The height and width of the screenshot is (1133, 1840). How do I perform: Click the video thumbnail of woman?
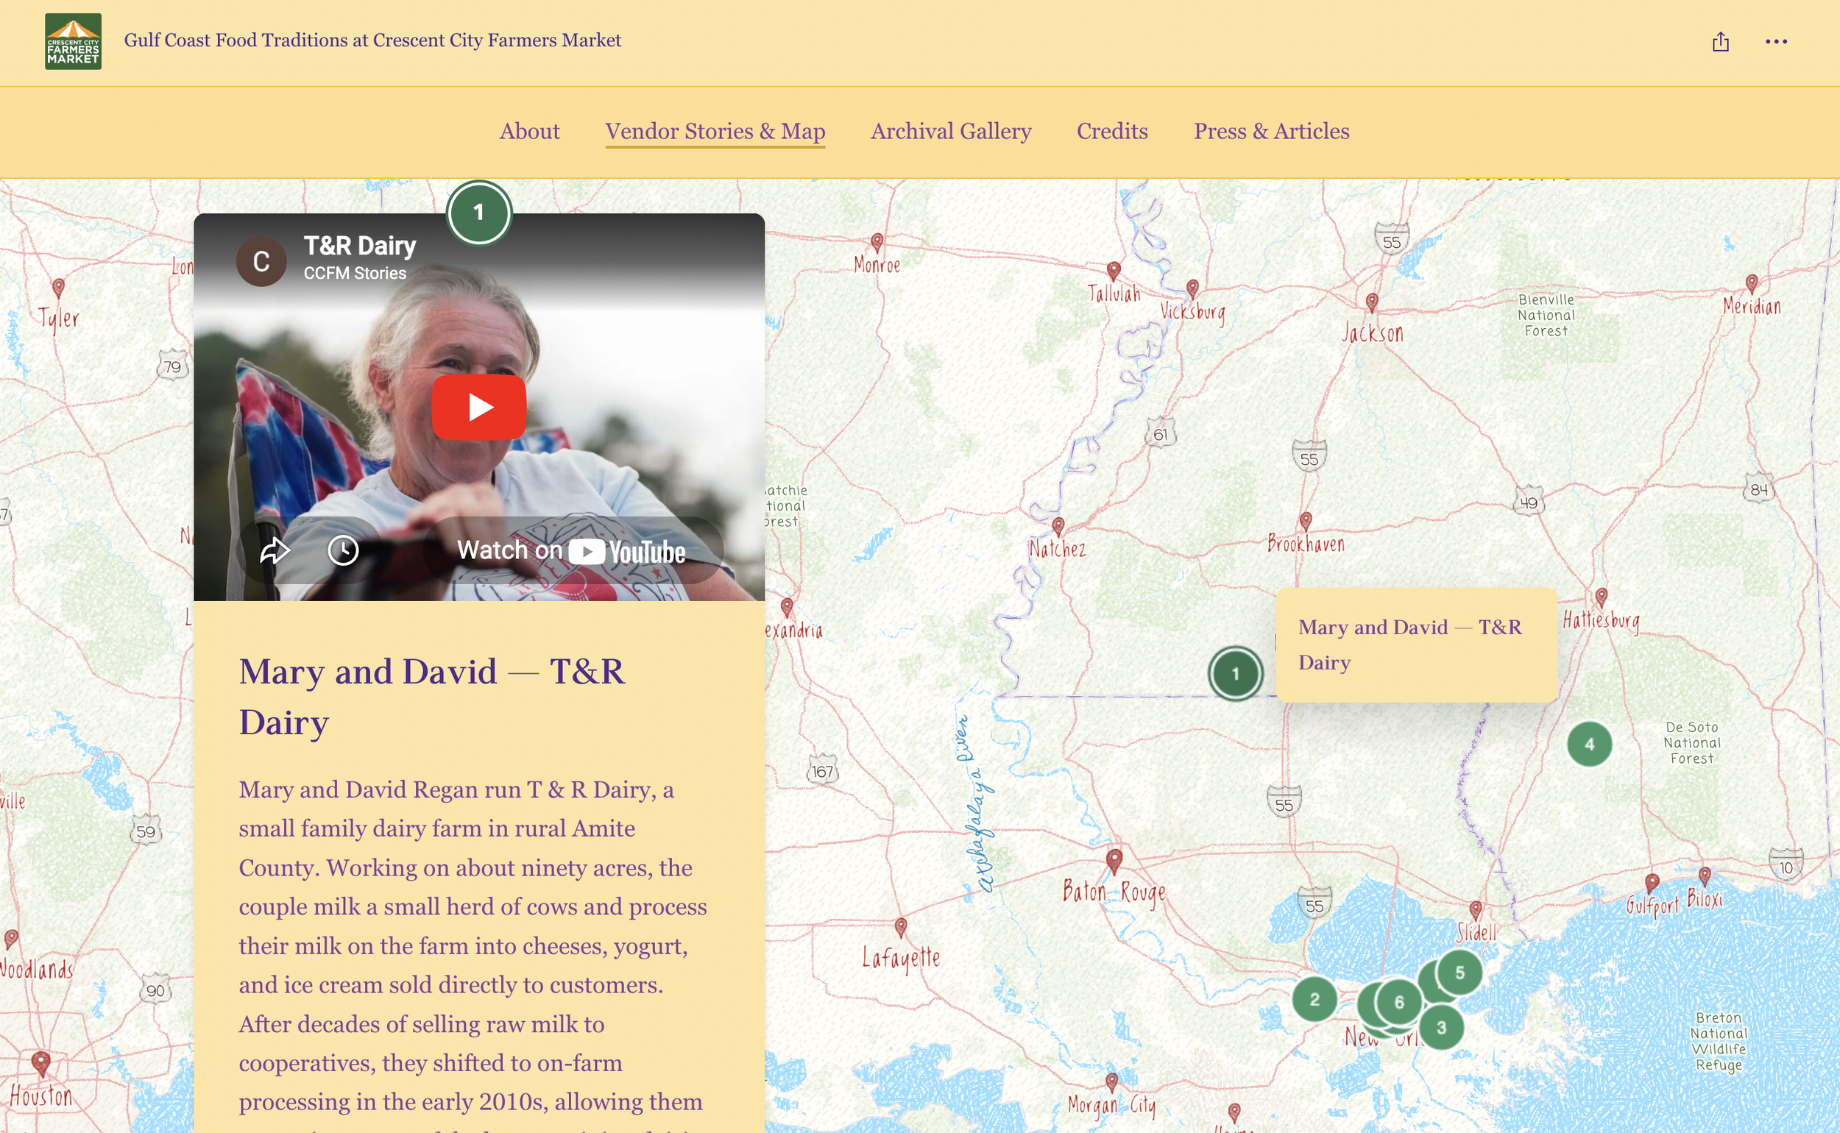point(479,407)
